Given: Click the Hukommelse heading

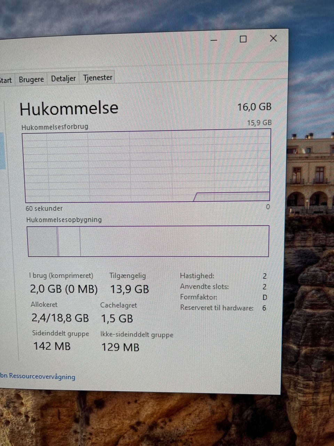Looking at the screenshot, I should (69, 108).
